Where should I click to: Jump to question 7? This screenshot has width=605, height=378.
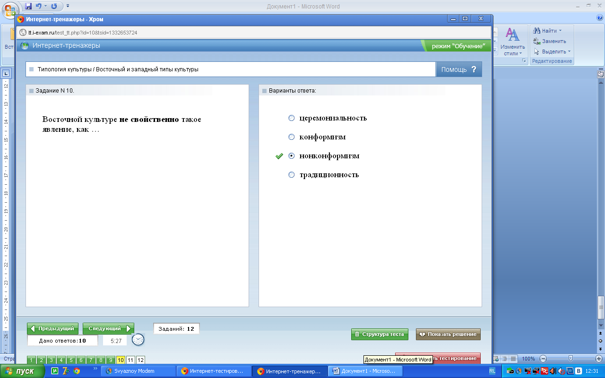coord(91,360)
